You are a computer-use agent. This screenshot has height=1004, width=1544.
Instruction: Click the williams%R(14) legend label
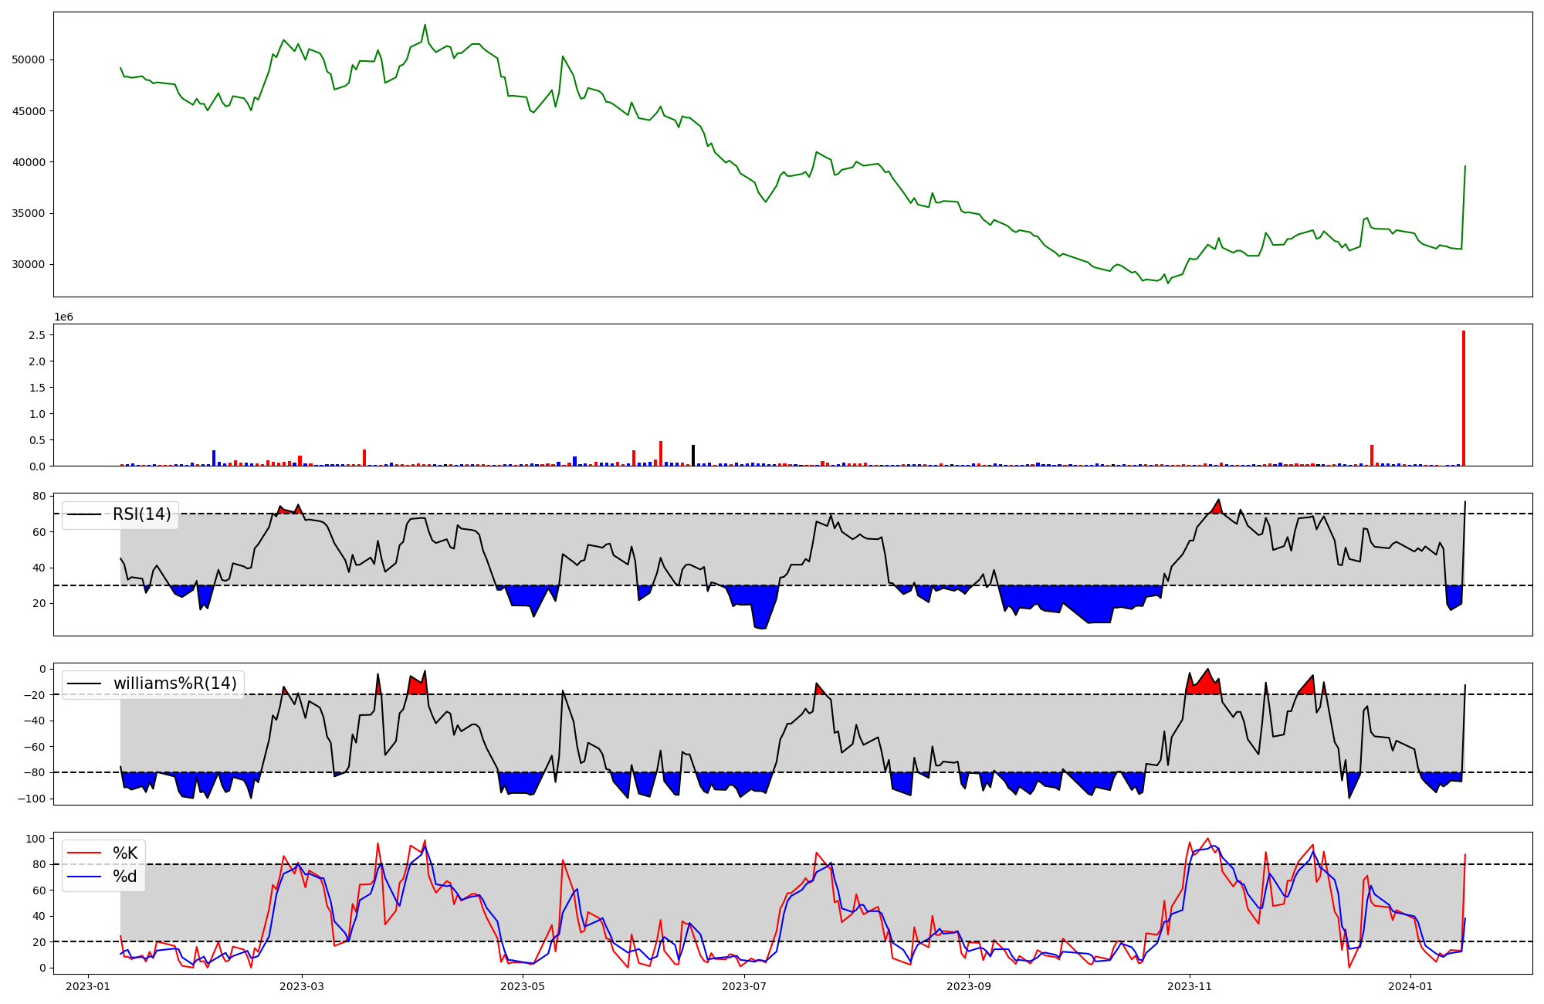174,683
